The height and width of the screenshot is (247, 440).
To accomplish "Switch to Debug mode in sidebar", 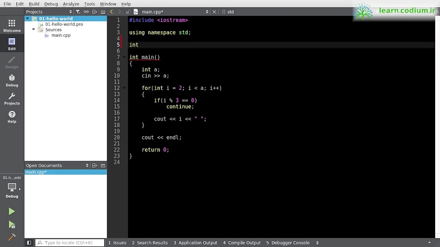I will point(12,80).
